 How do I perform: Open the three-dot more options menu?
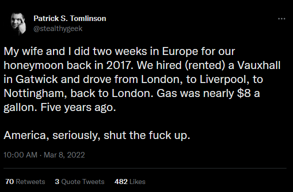(x=281, y=18)
